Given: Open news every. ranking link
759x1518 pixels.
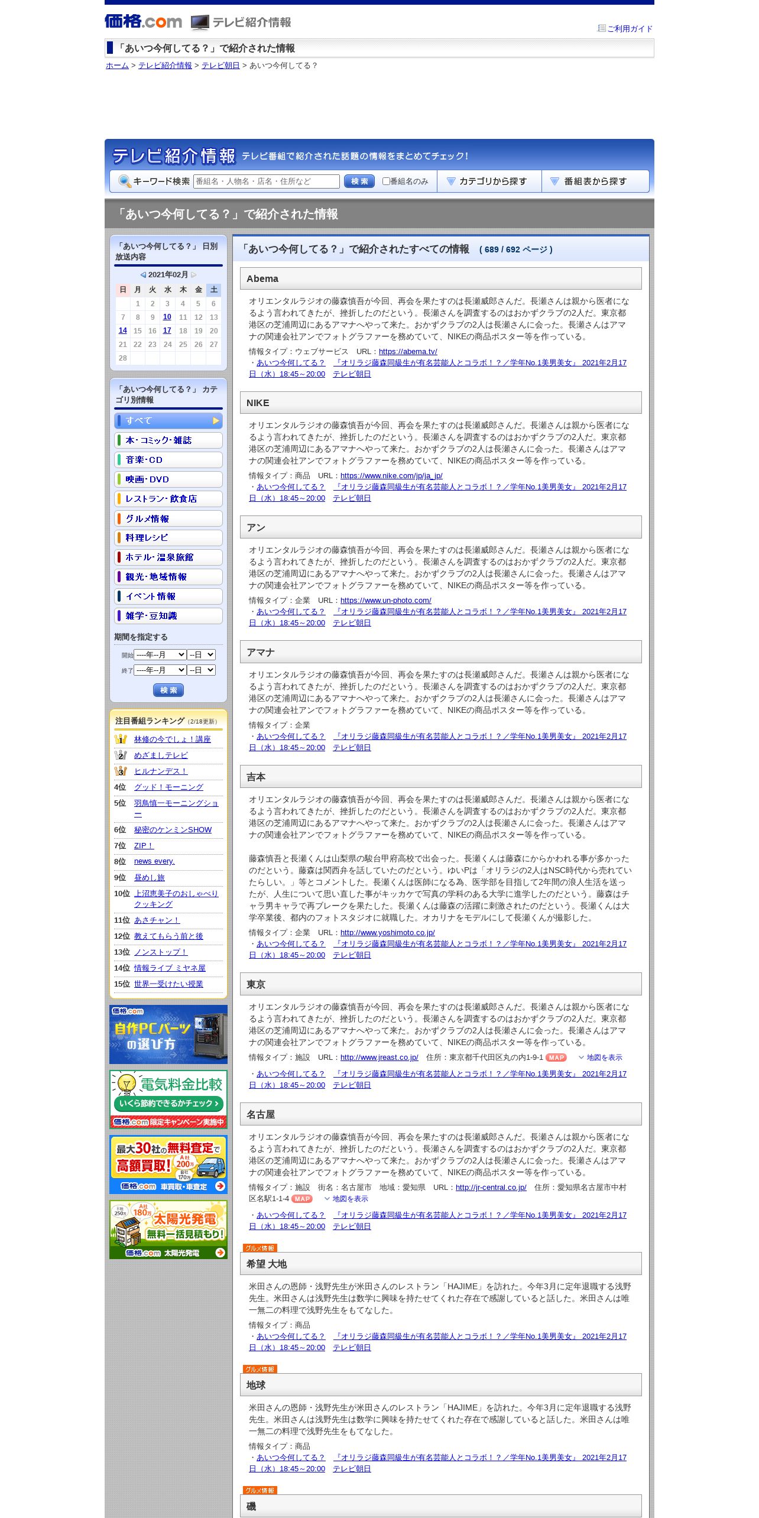Looking at the screenshot, I should click(154, 861).
